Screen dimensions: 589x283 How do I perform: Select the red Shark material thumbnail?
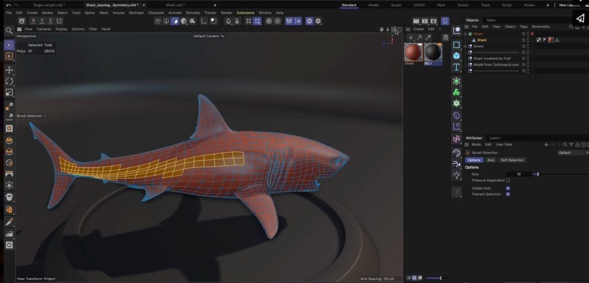(x=413, y=52)
